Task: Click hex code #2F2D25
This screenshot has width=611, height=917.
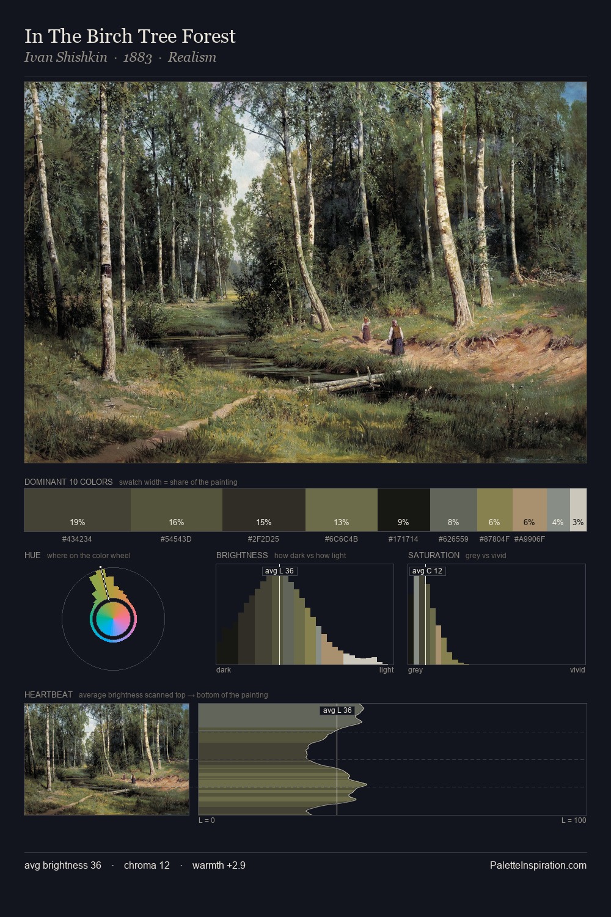Action: click(264, 539)
